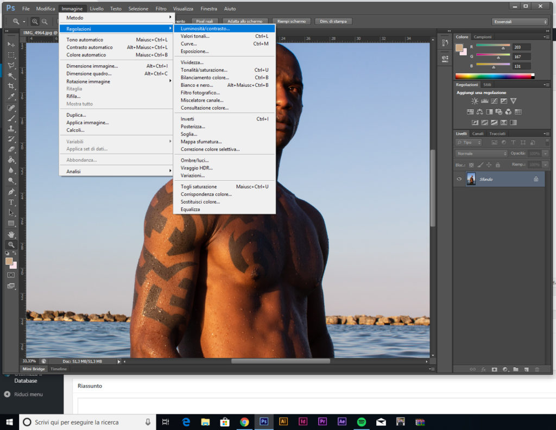Hide the Sfondo layer with eye icon
The width and height of the screenshot is (556, 430).
(x=459, y=179)
